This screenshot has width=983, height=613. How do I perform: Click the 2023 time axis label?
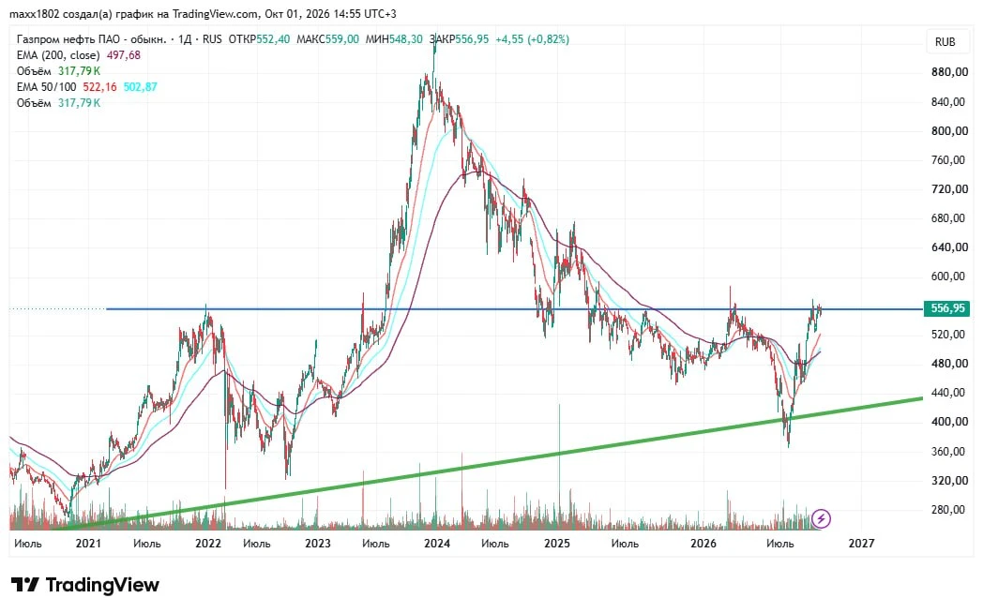[x=318, y=544]
